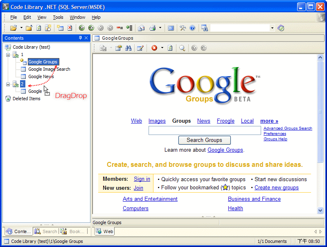The height and width of the screenshot is (247, 327).
Task: Click the delete item red X icon
Action: point(70,28)
